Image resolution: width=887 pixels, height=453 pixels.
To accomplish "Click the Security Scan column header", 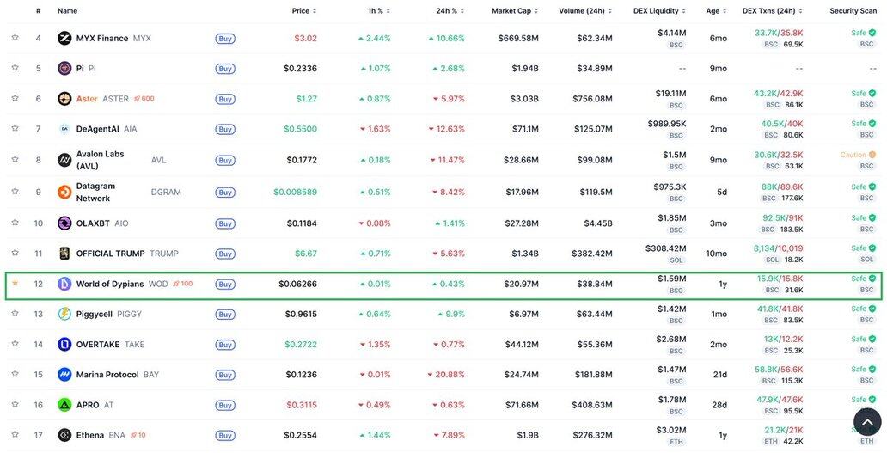I will [853, 11].
